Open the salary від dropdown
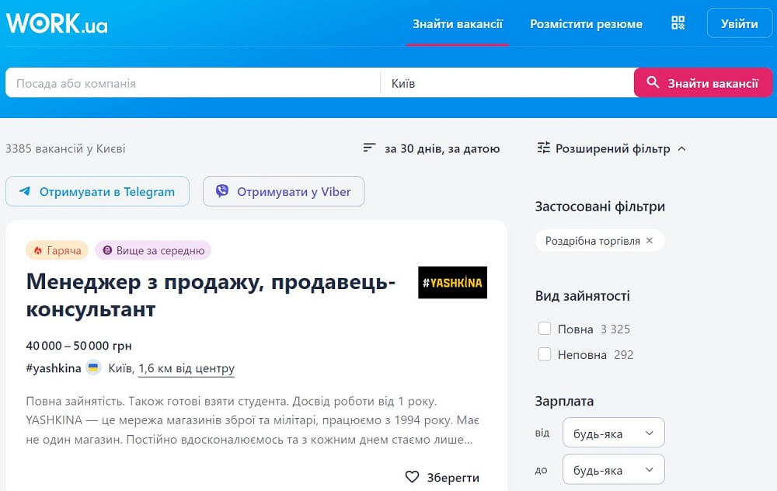 click(x=613, y=433)
